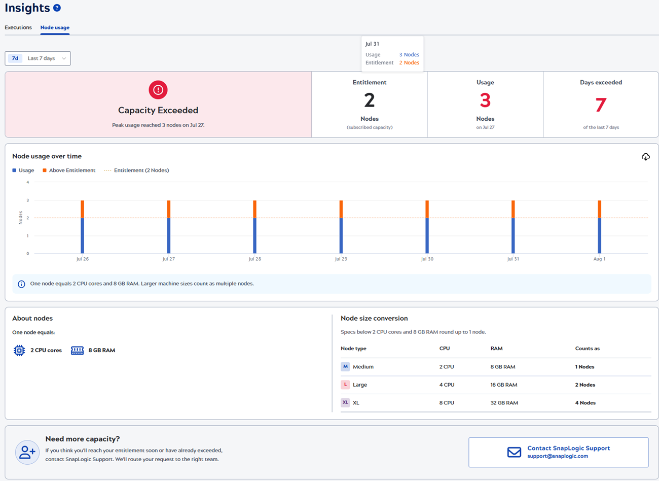Image resolution: width=659 pixels, height=481 pixels.
Task: Click the Medium node type M badge
Action: click(345, 366)
